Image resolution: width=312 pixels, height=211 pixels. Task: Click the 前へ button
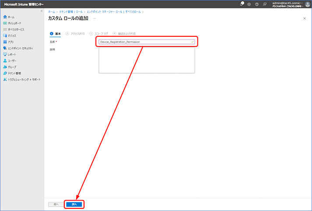tap(56, 204)
